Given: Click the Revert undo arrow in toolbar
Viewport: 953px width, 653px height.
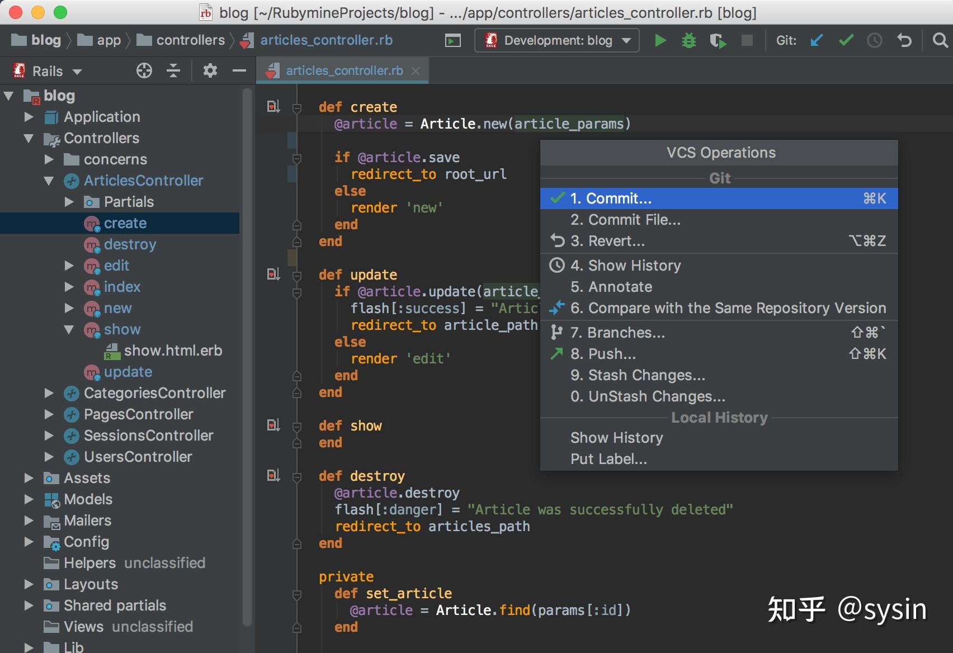Looking at the screenshot, I should tap(904, 40).
